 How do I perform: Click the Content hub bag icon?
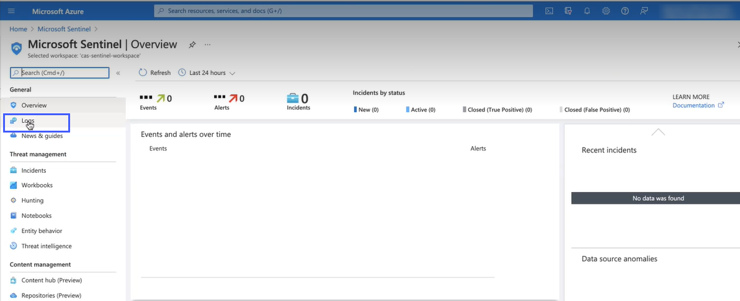pos(13,281)
